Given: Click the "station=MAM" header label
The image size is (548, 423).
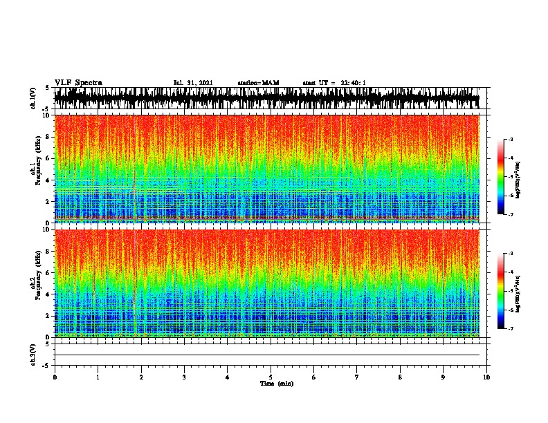Looking at the screenshot, I should pyautogui.click(x=258, y=83).
